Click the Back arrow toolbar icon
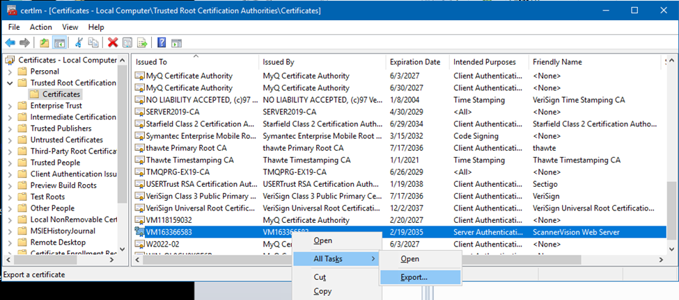The height and width of the screenshot is (300, 679). click(x=10, y=43)
